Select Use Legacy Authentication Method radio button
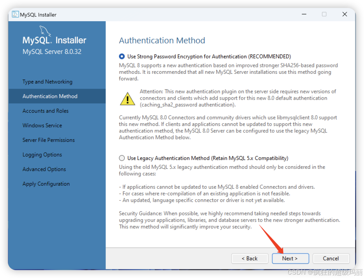364x278 pixels. pyautogui.click(x=122, y=158)
